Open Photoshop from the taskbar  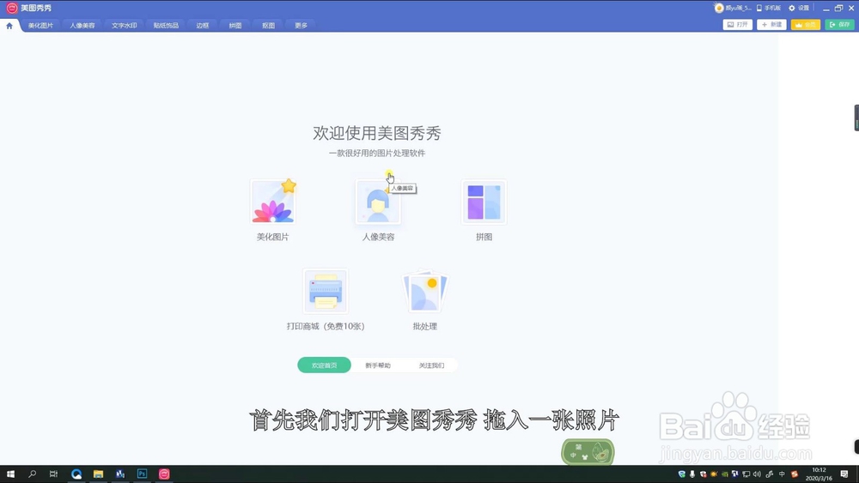click(x=142, y=474)
